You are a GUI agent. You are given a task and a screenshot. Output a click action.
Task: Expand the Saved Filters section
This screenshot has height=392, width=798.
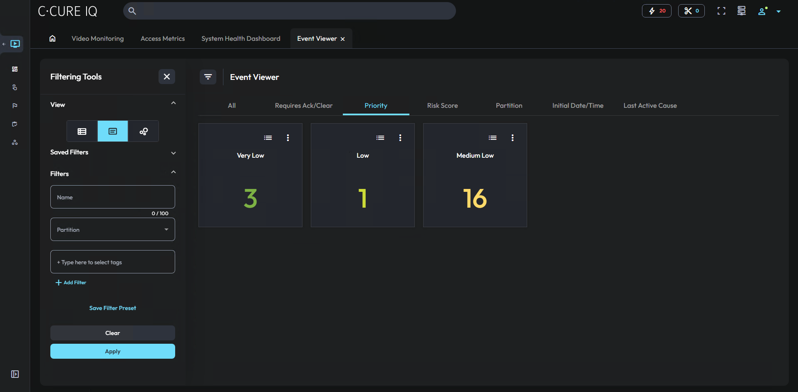pyautogui.click(x=173, y=153)
